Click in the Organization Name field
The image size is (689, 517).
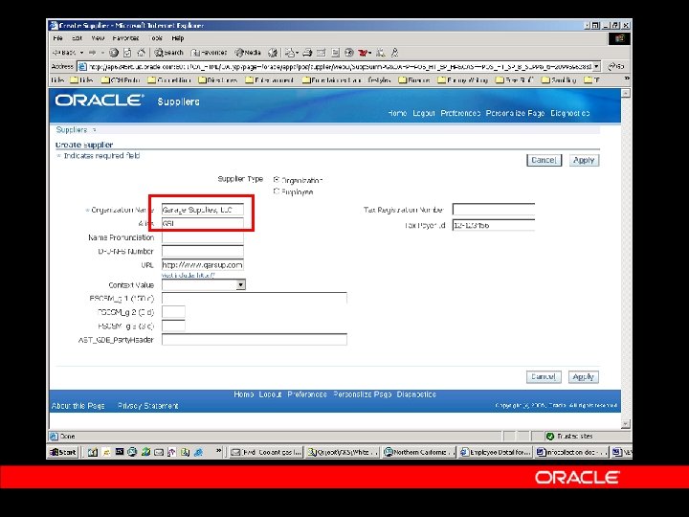[203, 210]
